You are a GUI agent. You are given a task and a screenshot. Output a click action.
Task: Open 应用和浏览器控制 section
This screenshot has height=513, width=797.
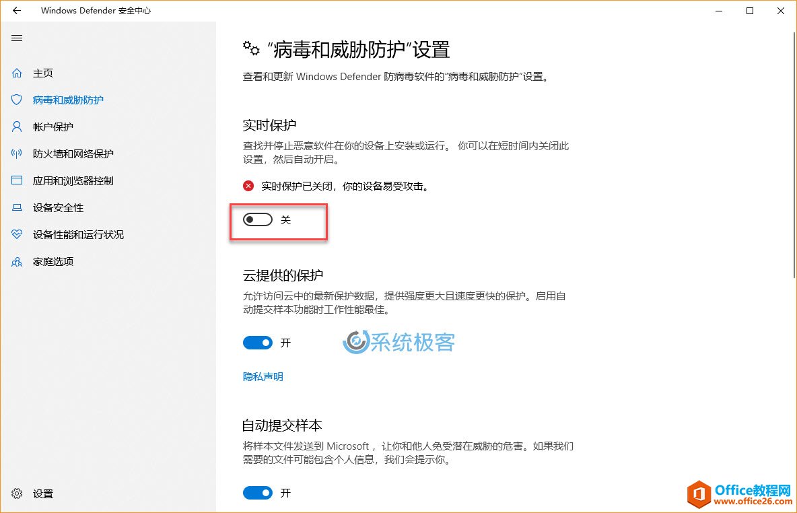tap(73, 180)
